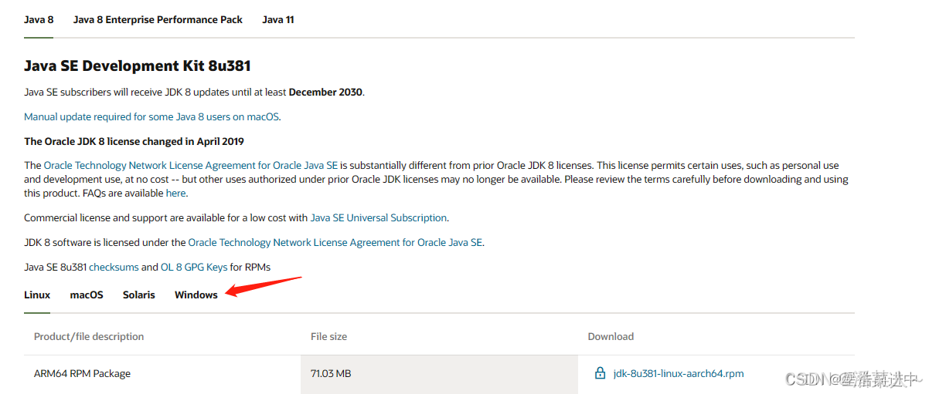Open the Java 11 tab

(x=278, y=19)
